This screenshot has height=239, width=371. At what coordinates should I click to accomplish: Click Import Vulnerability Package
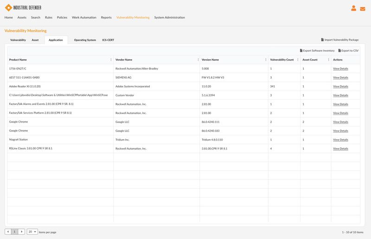point(340,40)
